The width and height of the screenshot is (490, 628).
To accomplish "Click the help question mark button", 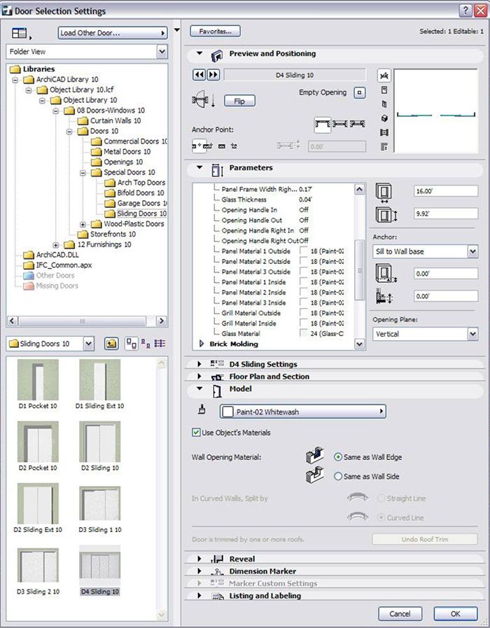I will tap(465, 11).
